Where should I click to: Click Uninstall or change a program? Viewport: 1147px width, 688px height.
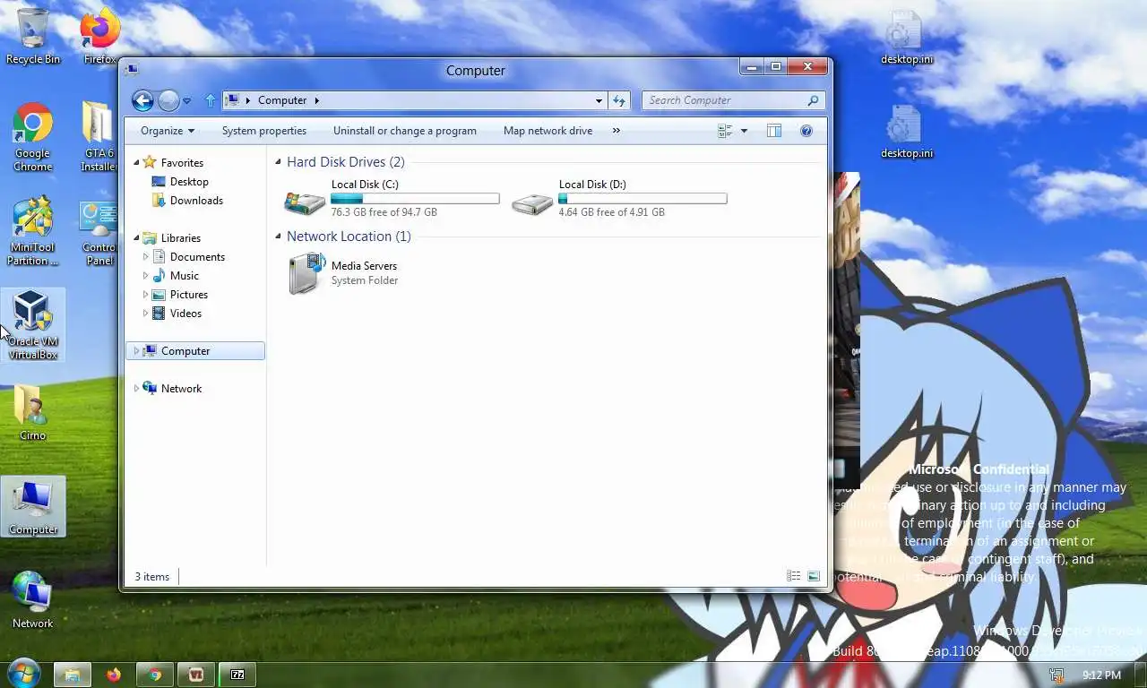[405, 131]
